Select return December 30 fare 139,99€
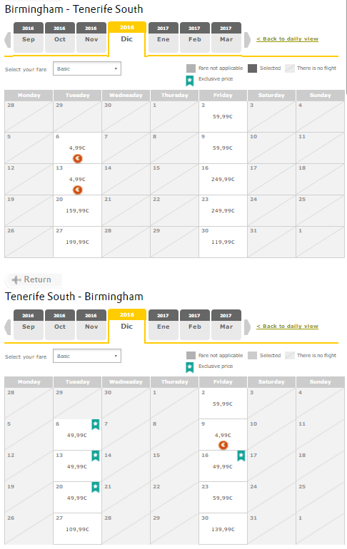Image resolution: width=347 pixels, height=549 pixels. coord(223,529)
